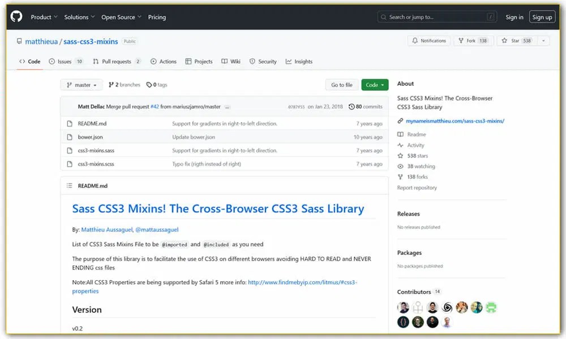Star the repository using the star icon

click(x=504, y=41)
